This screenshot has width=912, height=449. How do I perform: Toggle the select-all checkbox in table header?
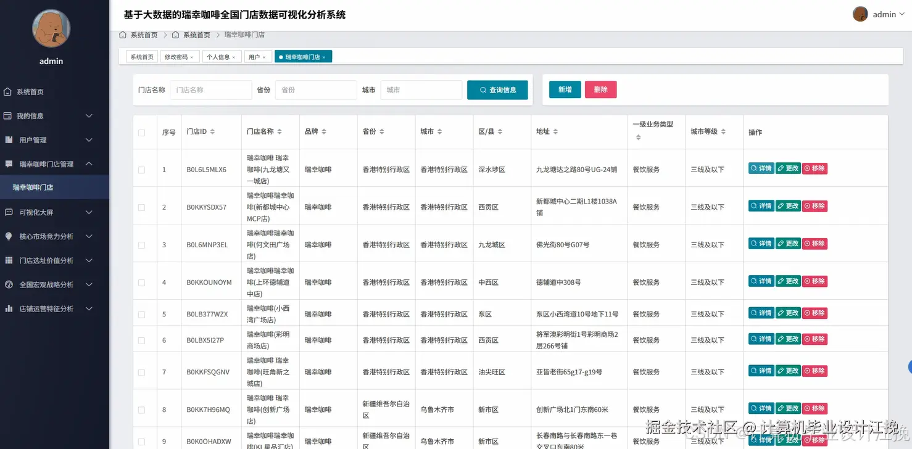(142, 133)
